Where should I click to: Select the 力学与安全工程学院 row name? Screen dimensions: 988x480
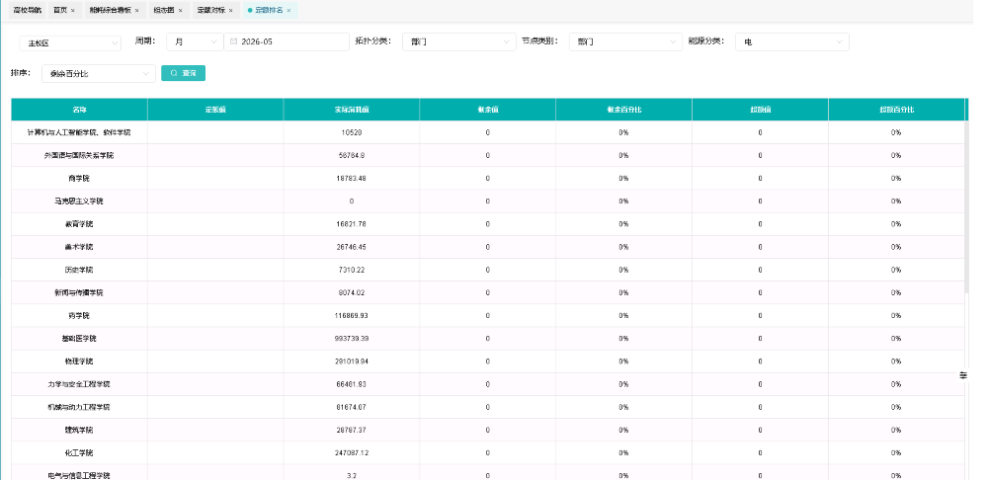(79, 384)
